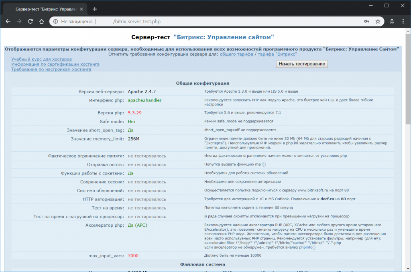Maximize the browser window

point(387,6)
